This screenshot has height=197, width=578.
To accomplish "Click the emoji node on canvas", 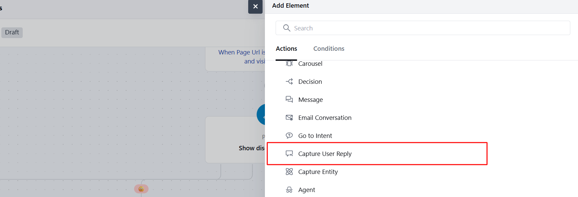I will pyautogui.click(x=141, y=189).
